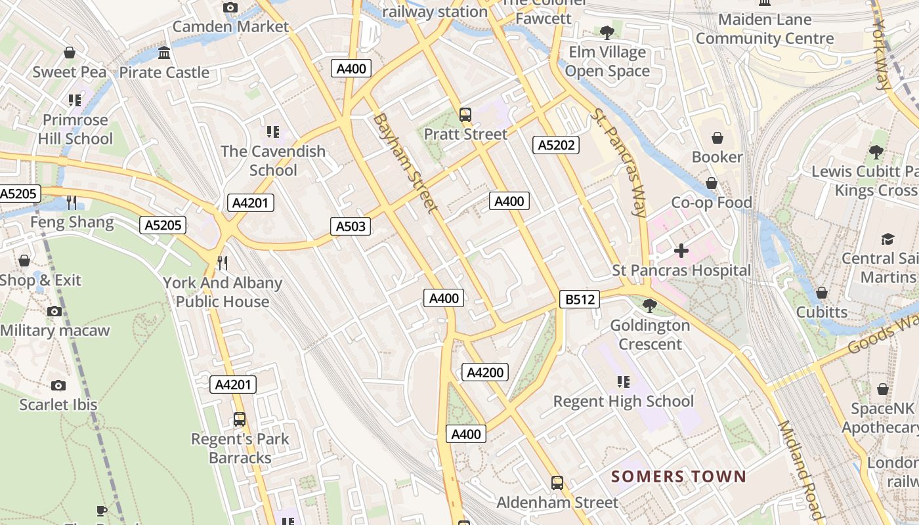Select the A5202 road label
Image resolution: width=919 pixels, height=525 pixels.
tap(556, 145)
